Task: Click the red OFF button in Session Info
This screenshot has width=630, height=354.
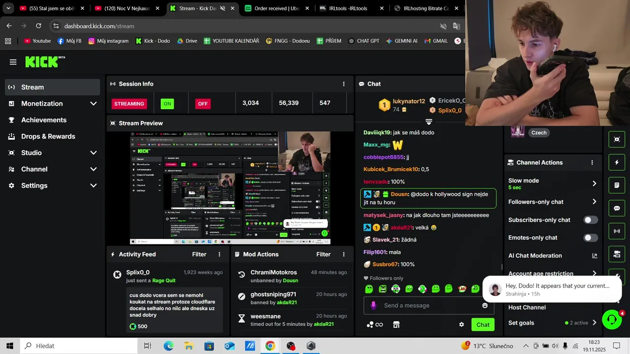Action: pyautogui.click(x=202, y=104)
